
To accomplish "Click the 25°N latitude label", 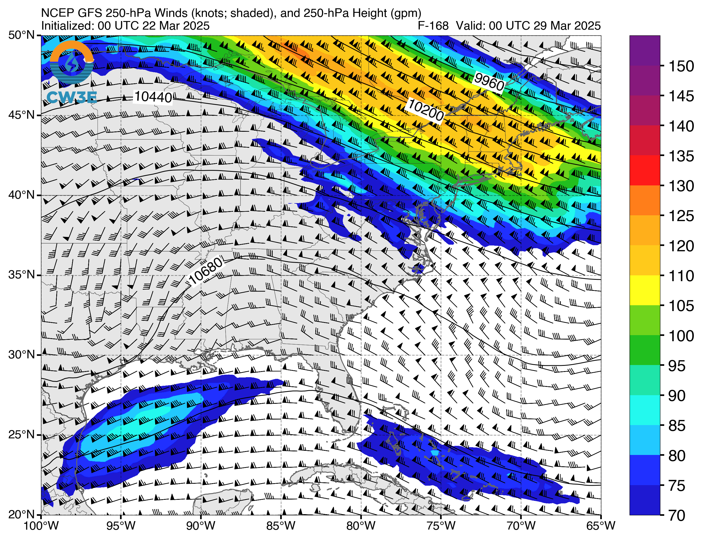I will (x=22, y=435).
